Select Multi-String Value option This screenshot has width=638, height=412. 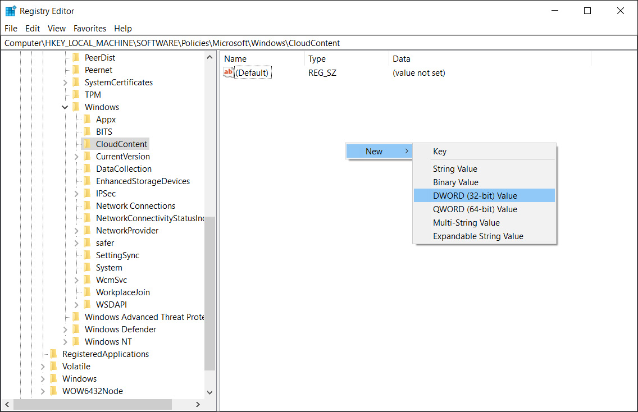tap(484, 222)
